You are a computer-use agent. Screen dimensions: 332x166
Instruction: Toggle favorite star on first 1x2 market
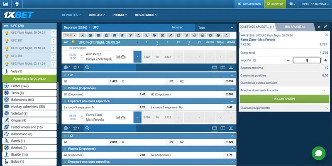(65, 75)
